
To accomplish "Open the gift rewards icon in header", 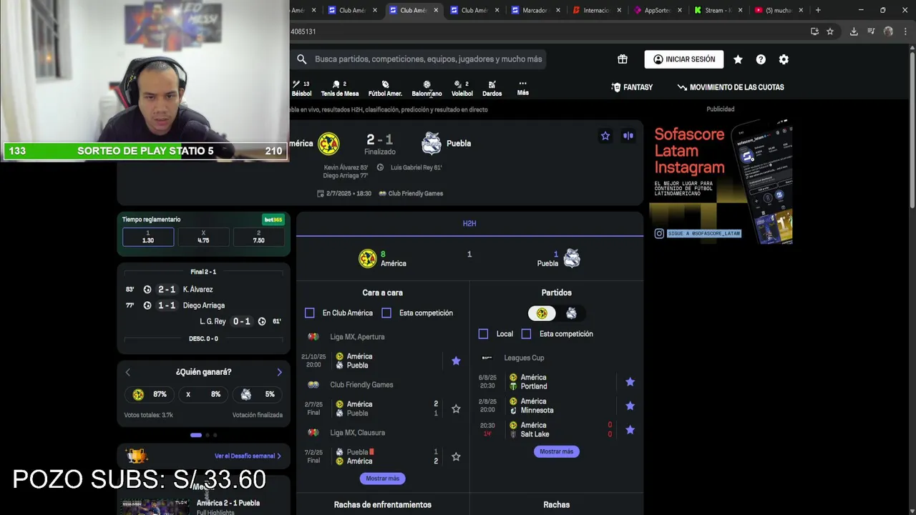I will click(623, 59).
